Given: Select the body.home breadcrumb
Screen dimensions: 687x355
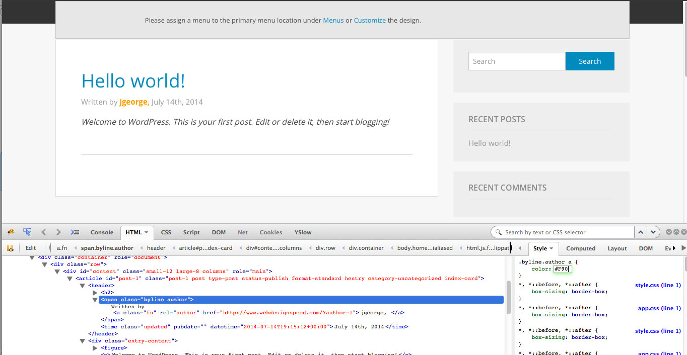Looking at the screenshot, I should point(425,248).
